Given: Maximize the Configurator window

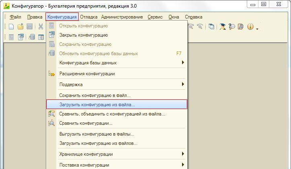Looking at the screenshot, I should pyautogui.click(x=264, y=4).
